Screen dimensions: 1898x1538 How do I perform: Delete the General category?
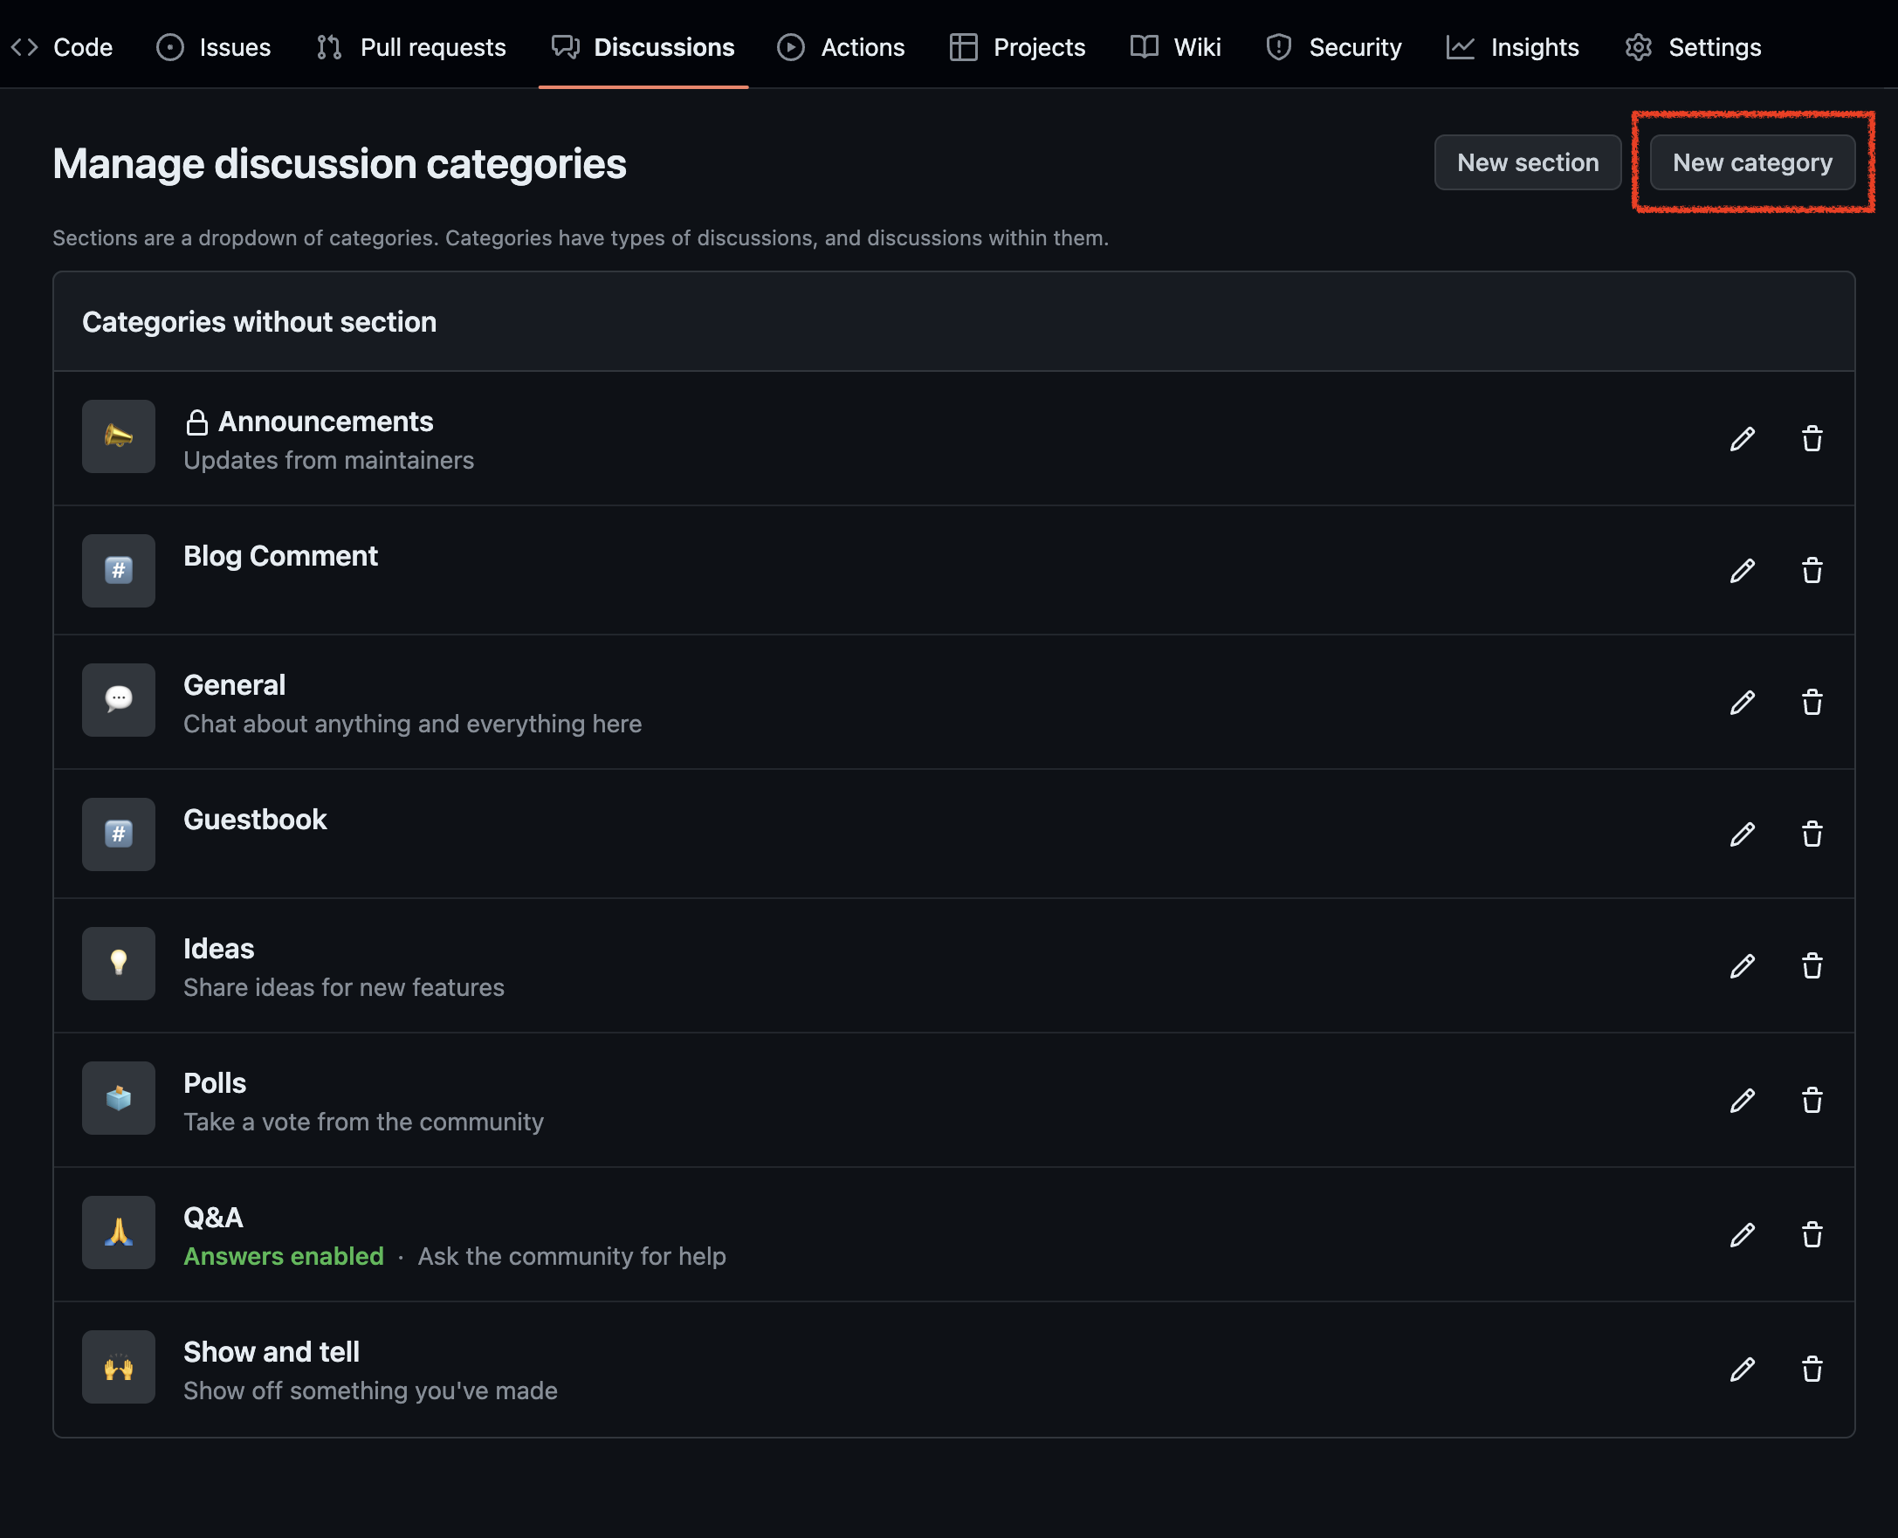click(x=1812, y=703)
